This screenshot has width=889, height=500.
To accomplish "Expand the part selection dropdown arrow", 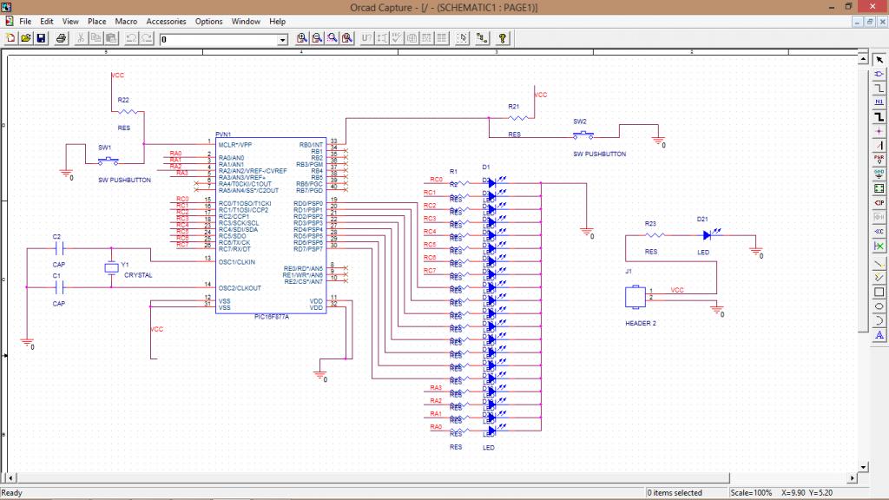I will tap(282, 40).
